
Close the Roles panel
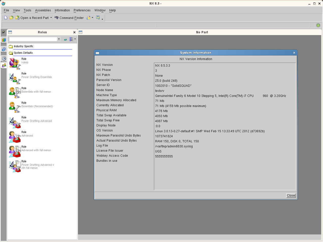(x=74, y=32)
